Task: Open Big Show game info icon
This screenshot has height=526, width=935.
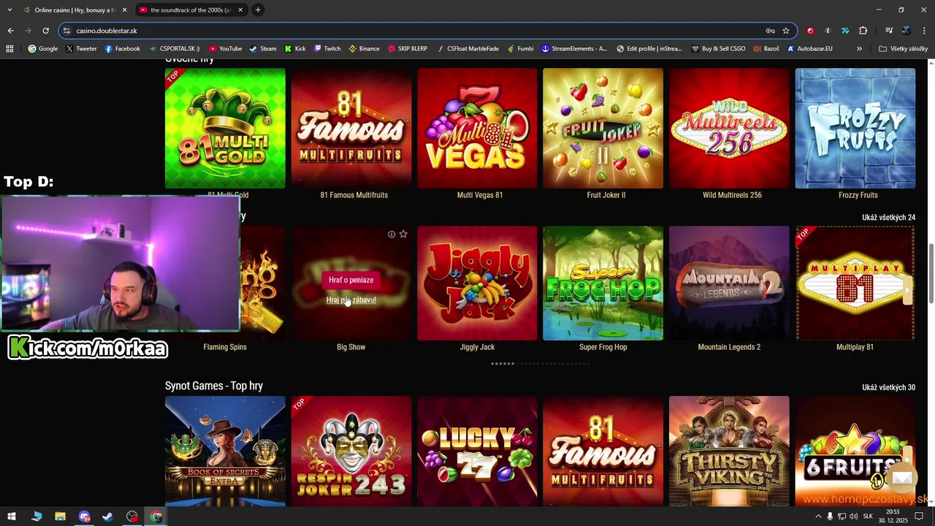Action: (392, 235)
